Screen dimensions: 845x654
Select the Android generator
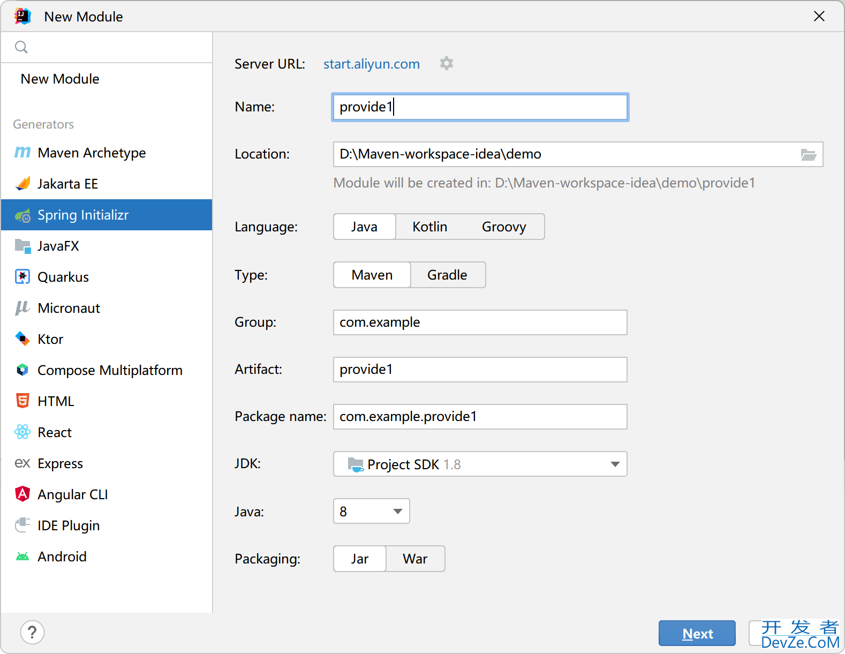(x=107, y=557)
